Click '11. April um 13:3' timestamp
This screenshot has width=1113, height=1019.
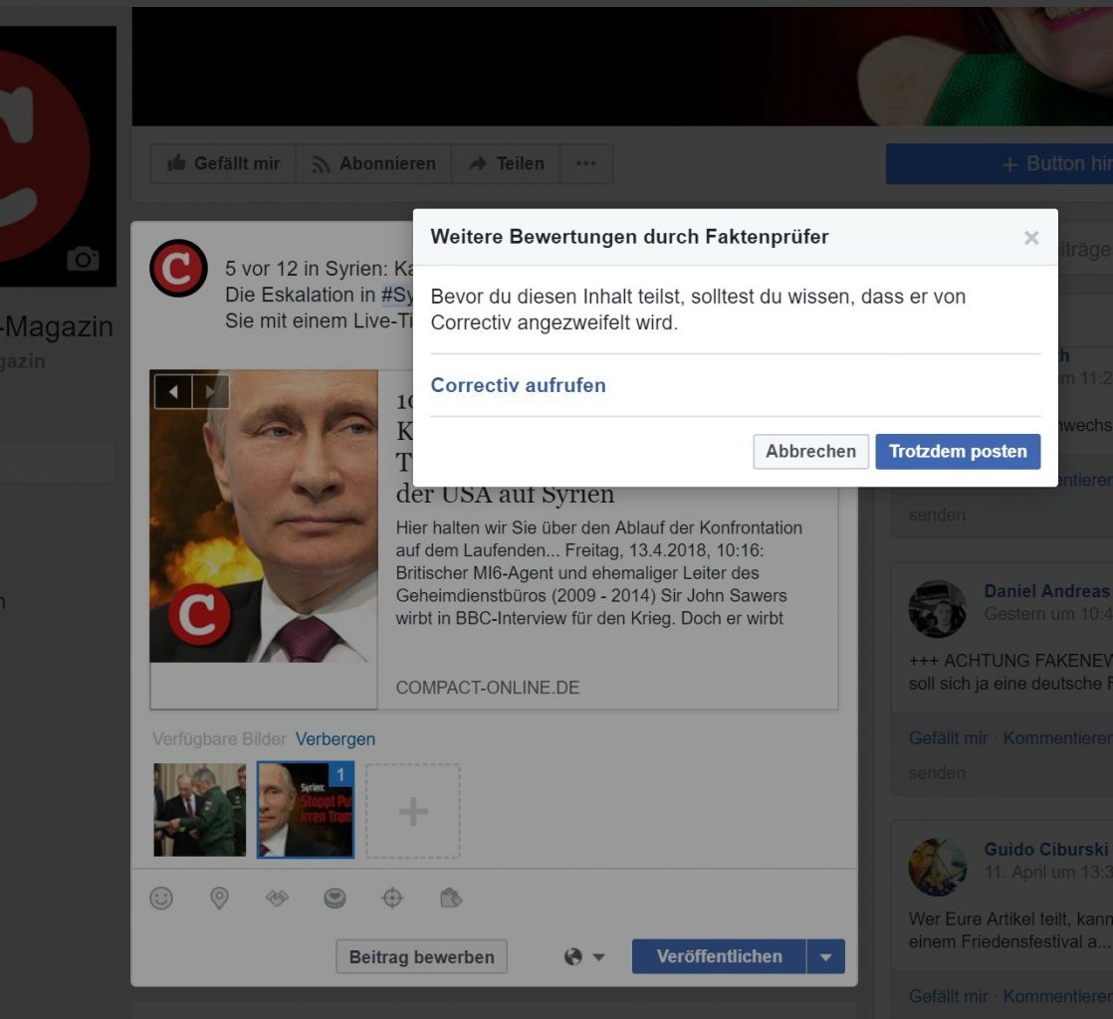(x=1047, y=872)
